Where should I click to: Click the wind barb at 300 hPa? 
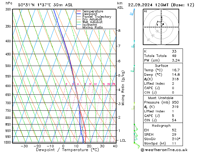click(132, 12)
